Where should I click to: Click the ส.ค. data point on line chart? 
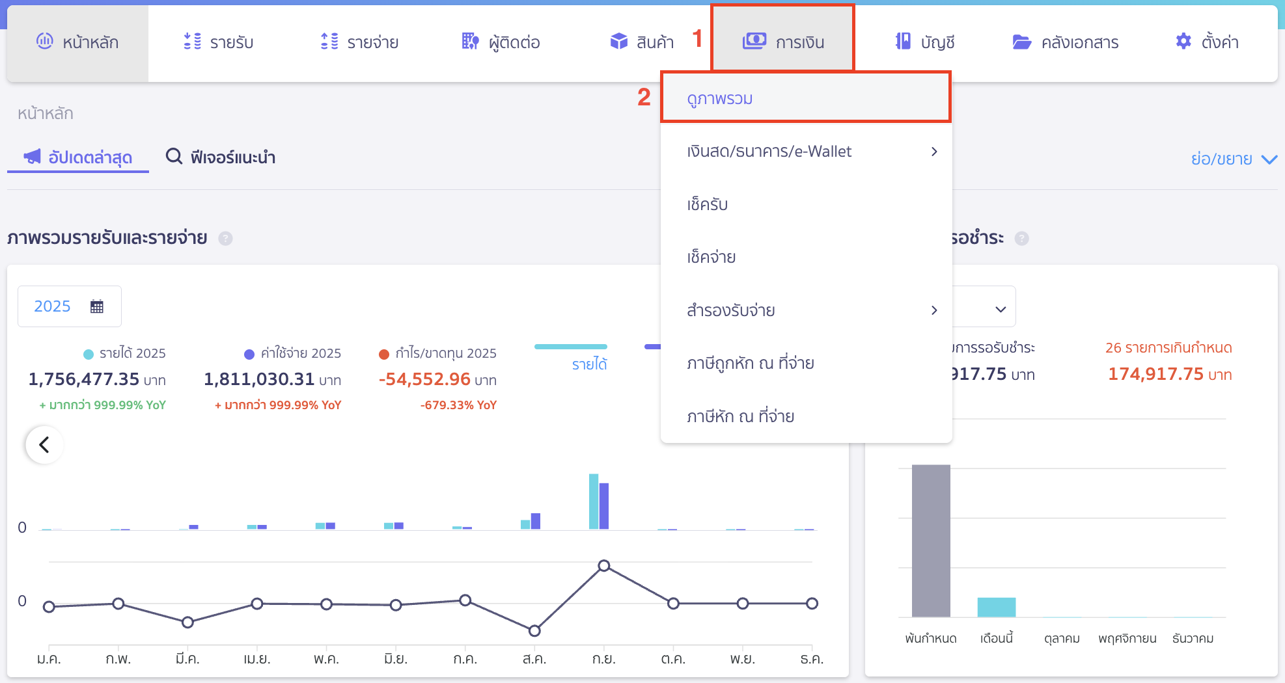tap(534, 631)
